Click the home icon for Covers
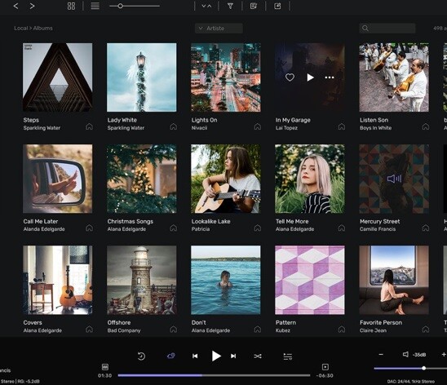 pos(89,330)
